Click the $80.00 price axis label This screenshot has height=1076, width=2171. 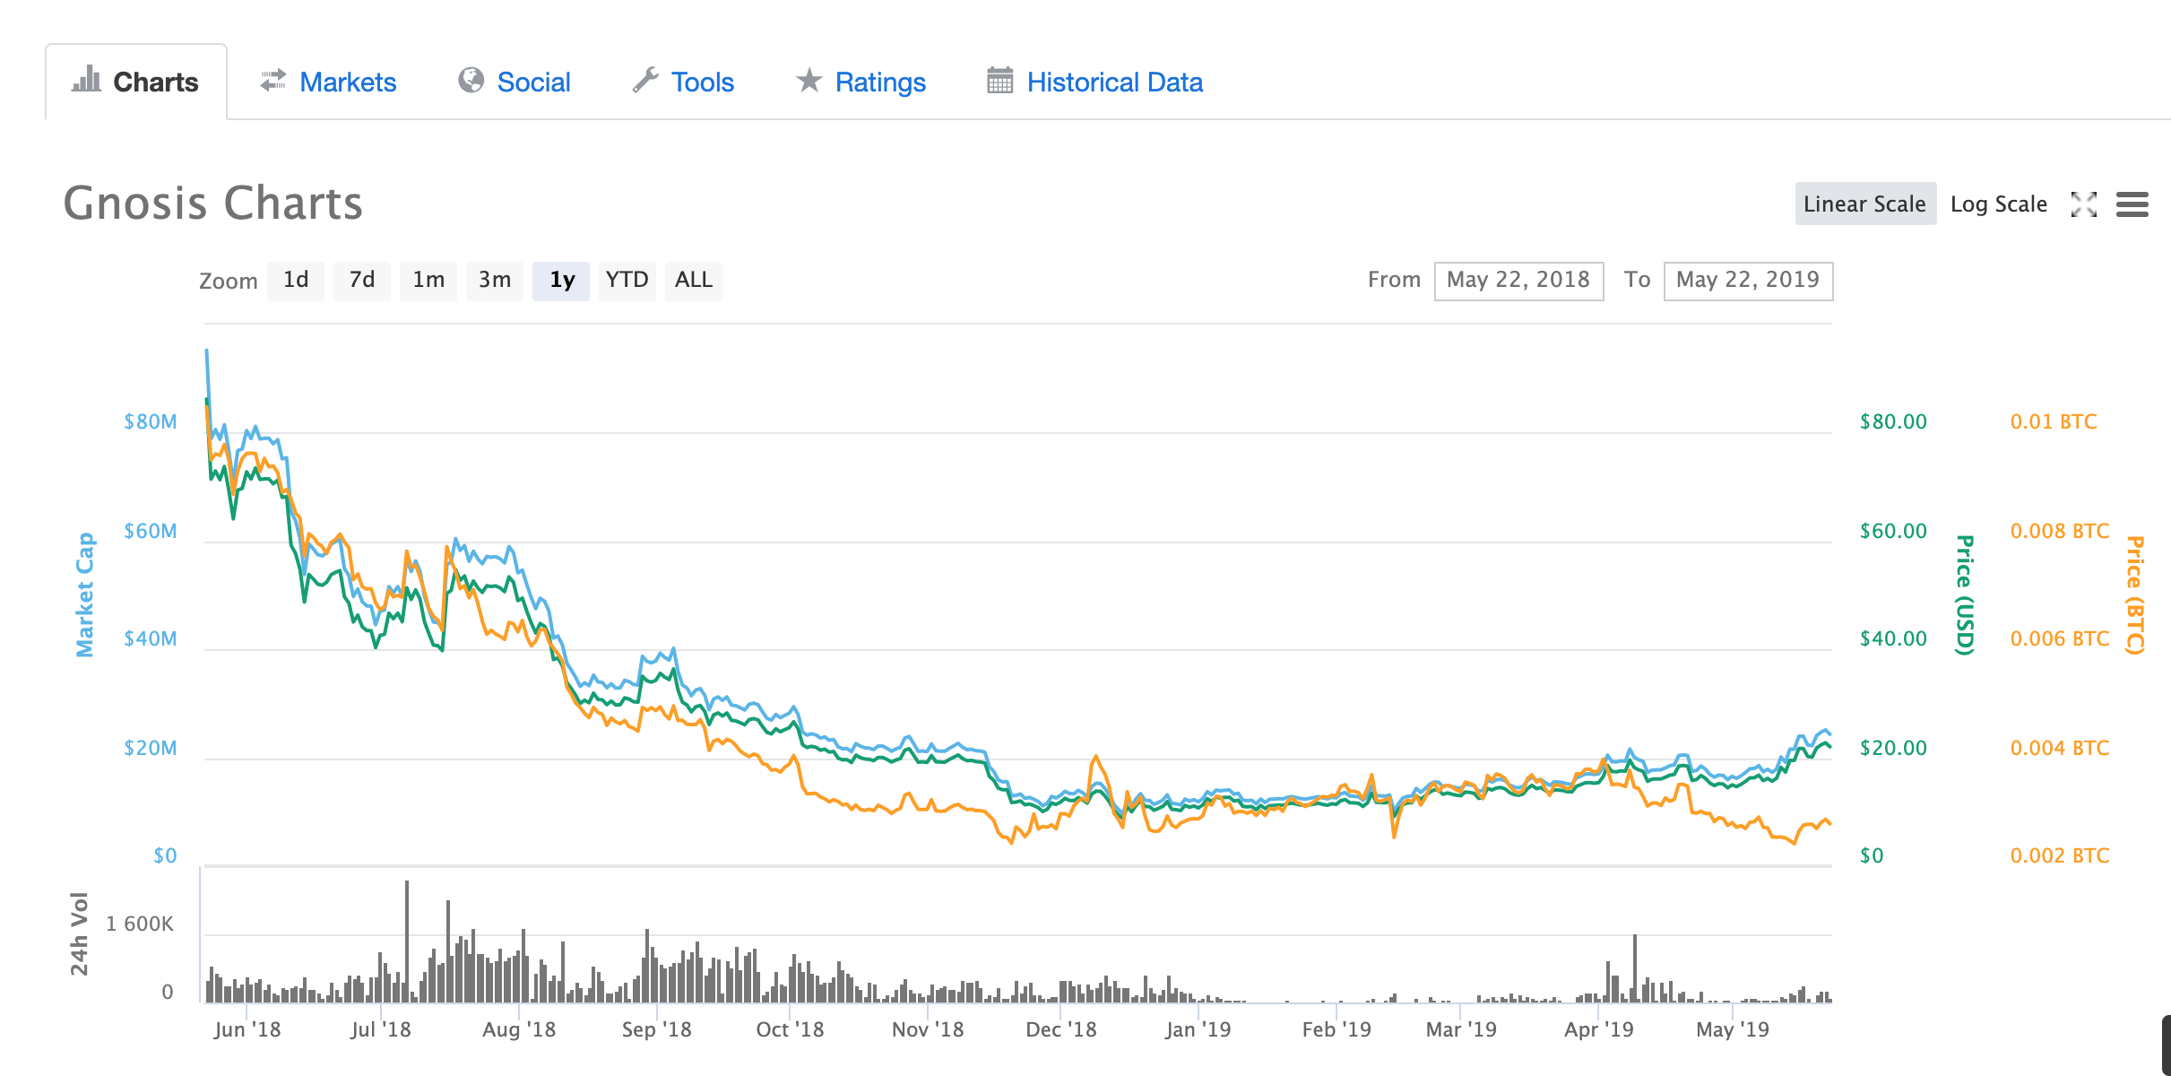1893,421
